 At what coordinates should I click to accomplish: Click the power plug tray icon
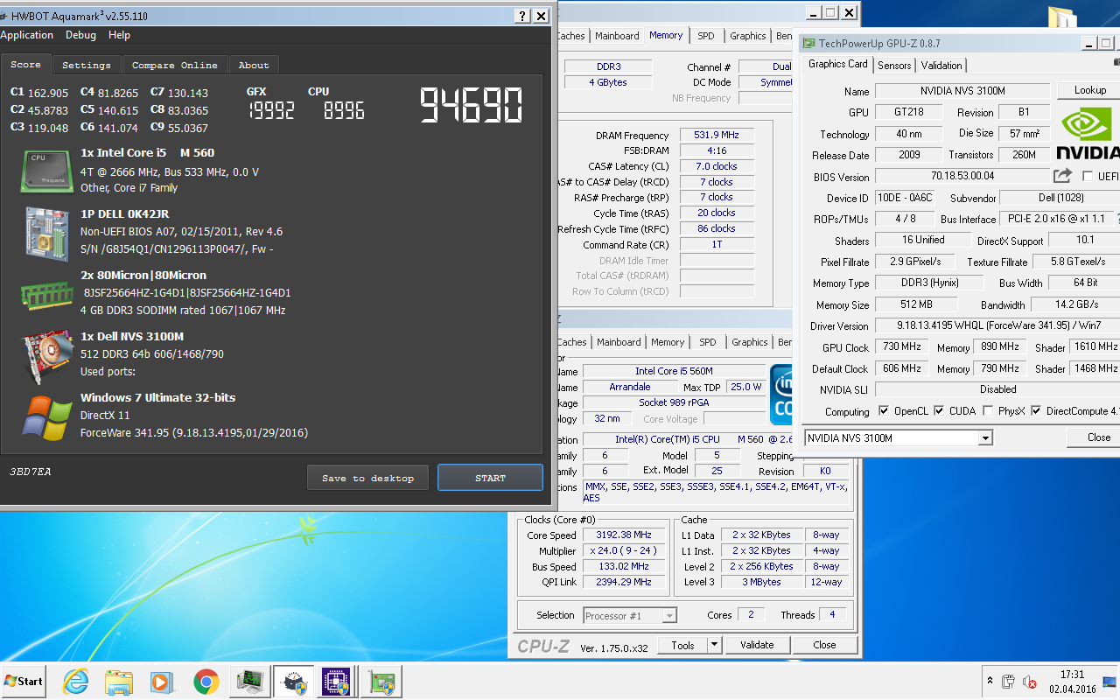coord(1008,682)
